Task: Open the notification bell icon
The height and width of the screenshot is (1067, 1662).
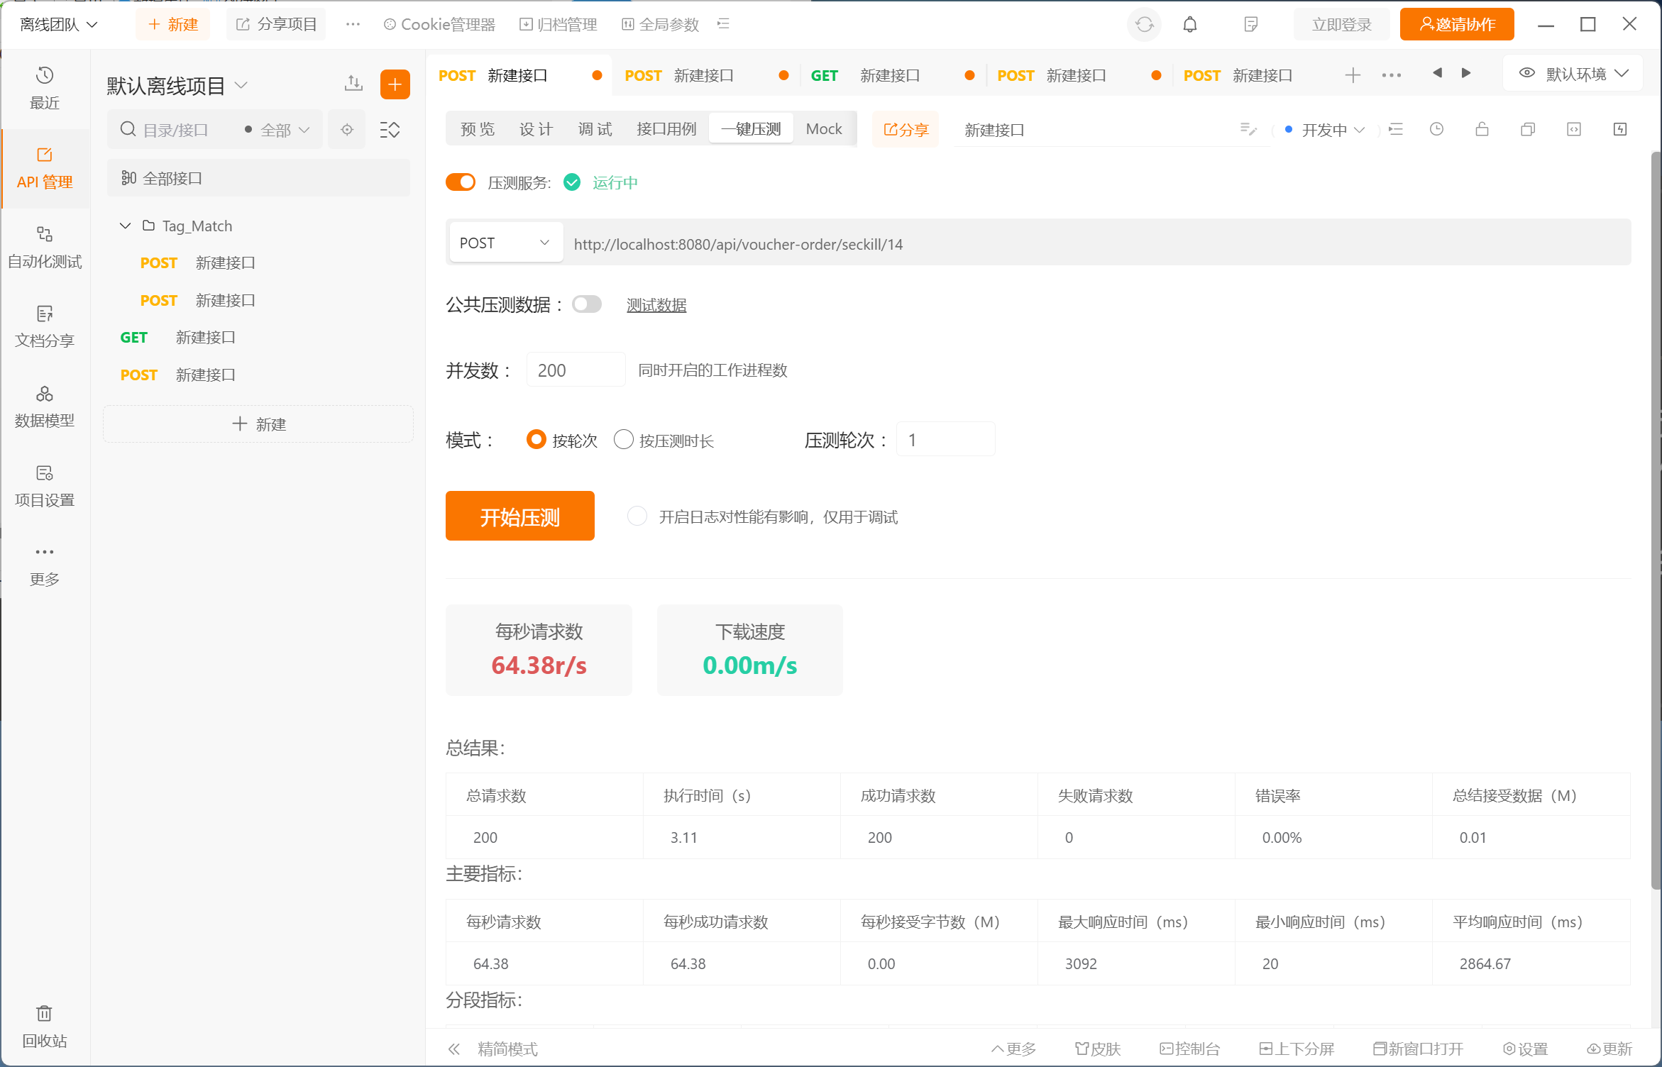Action: [x=1190, y=25]
